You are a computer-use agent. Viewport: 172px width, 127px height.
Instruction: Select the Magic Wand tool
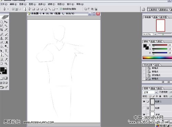[x=6, y=26]
